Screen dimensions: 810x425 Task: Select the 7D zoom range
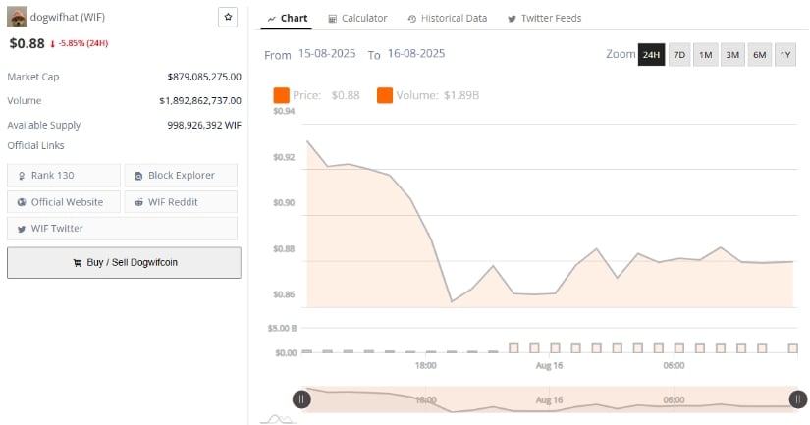(679, 54)
